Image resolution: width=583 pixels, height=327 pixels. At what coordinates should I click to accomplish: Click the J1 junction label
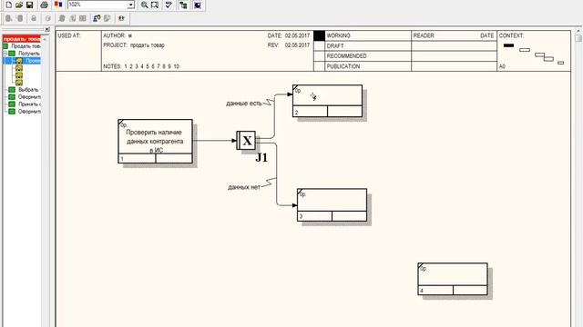[x=261, y=157]
